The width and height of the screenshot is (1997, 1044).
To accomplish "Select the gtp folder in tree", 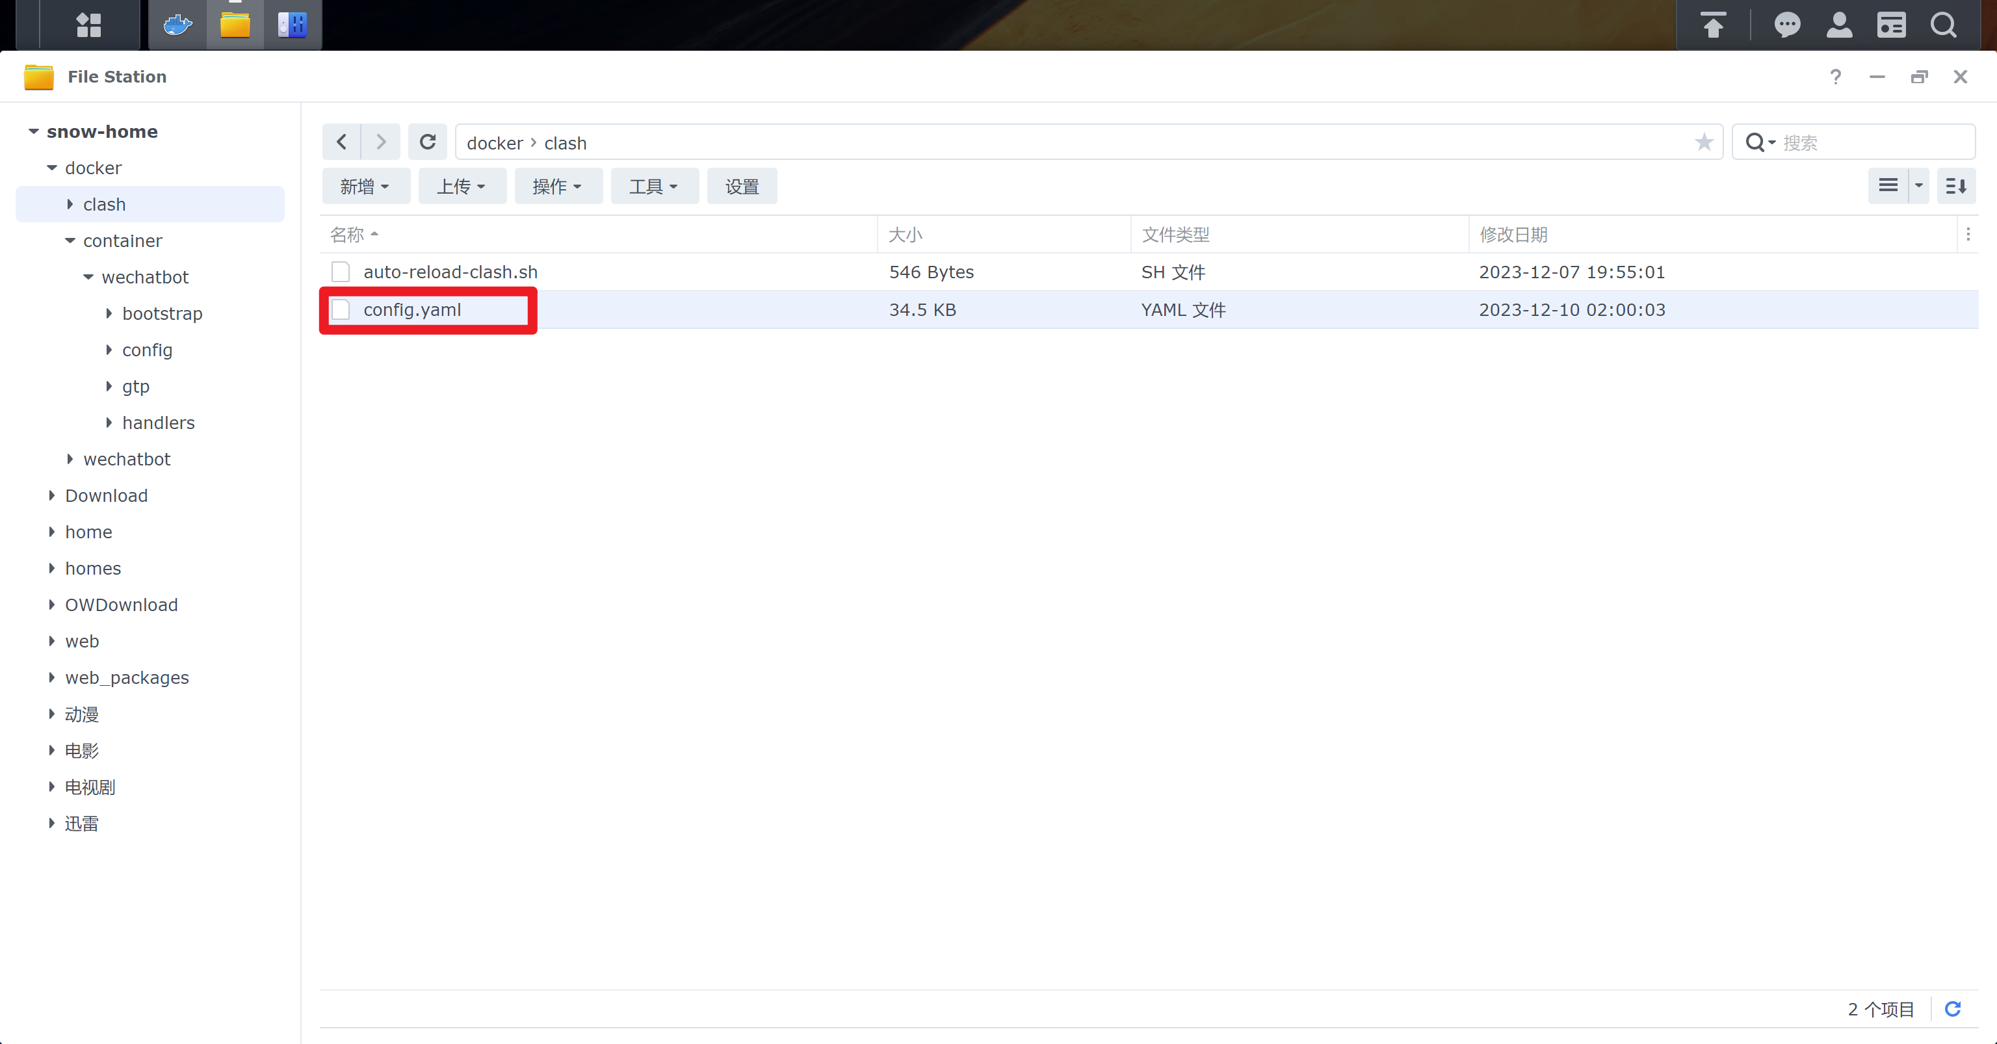I will tap(136, 387).
